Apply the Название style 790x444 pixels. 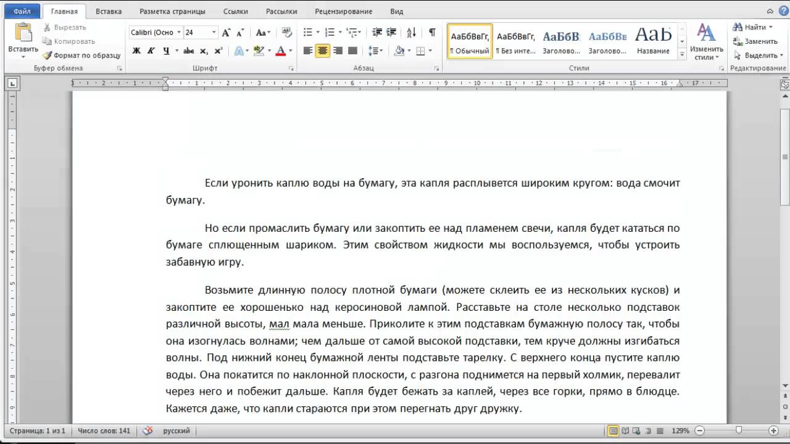click(654, 41)
